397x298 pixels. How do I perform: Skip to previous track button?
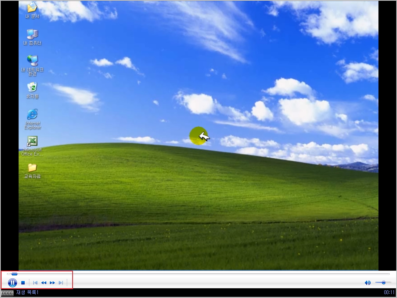click(x=35, y=283)
